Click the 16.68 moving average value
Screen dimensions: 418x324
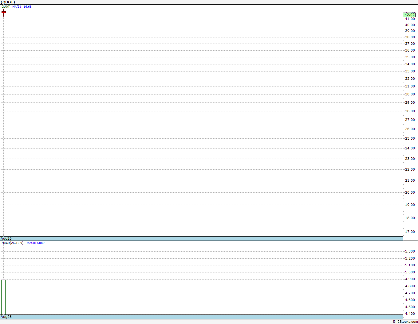28,7
